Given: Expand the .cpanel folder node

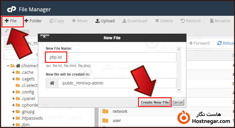Looking at the screenshot, I should coord(13,99).
